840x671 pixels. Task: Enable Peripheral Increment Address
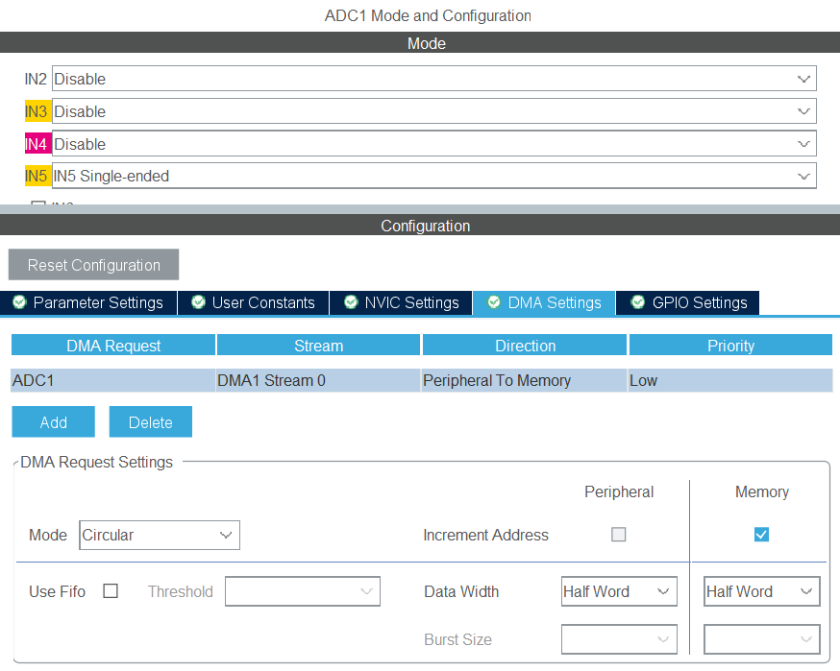click(x=619, y=535)
